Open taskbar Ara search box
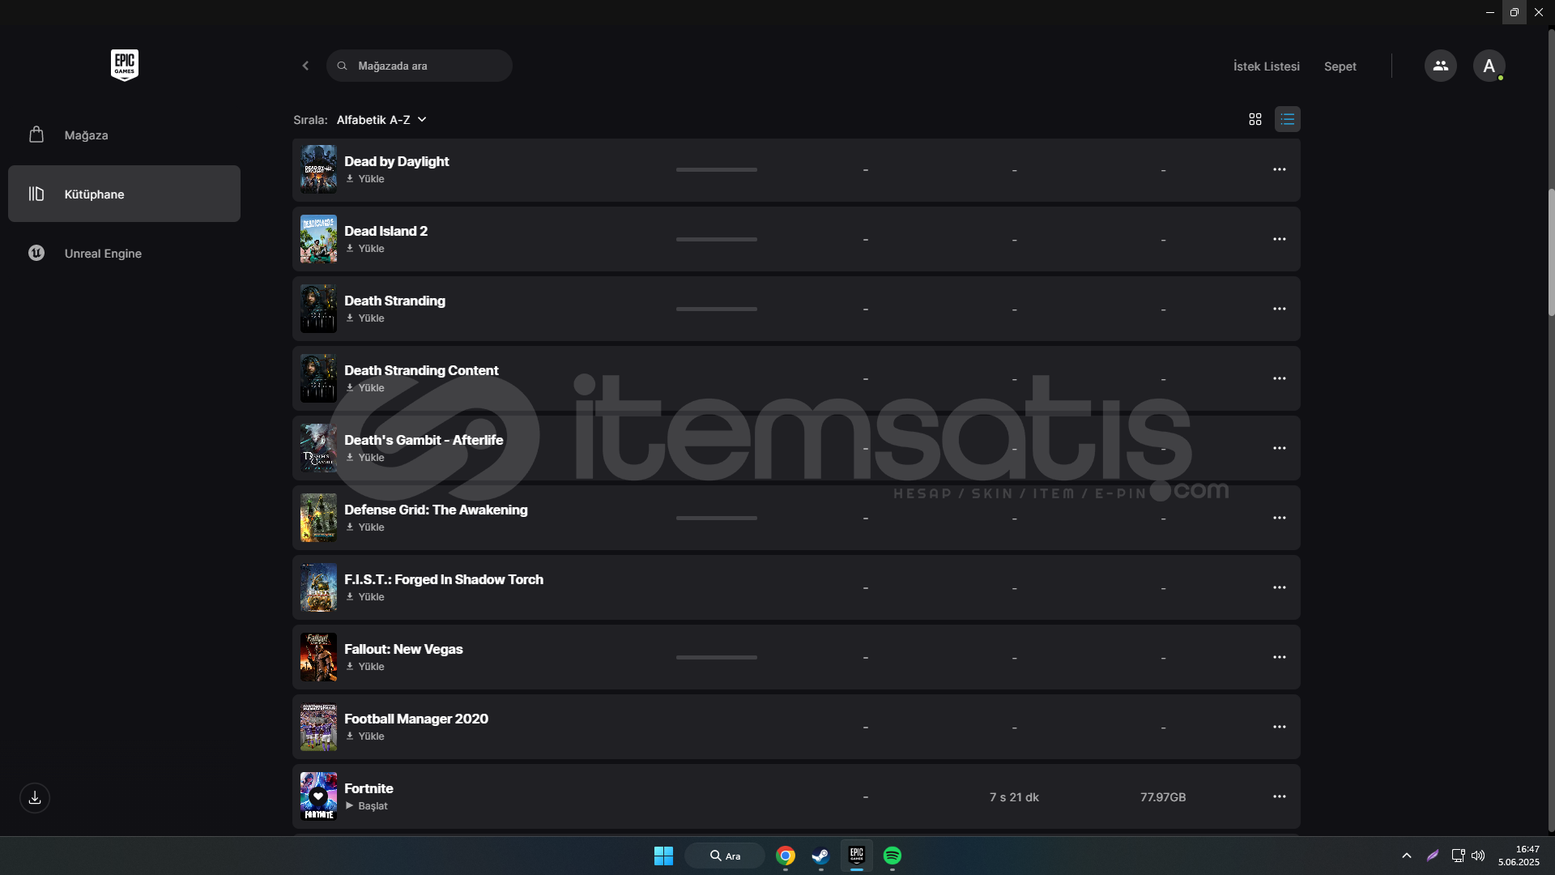This screenshot has width=1555, height=875. [x=725, y=856]
